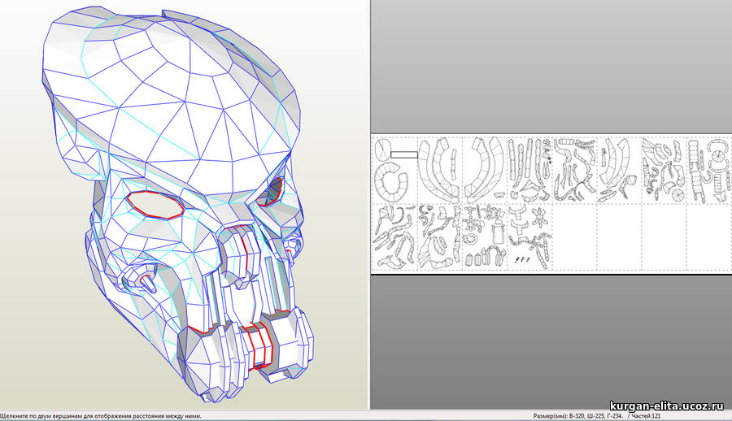Screen dimensions: 732x421
Task: Click the red-outlined left eye opening on the mask
Action: coord(155,206)
